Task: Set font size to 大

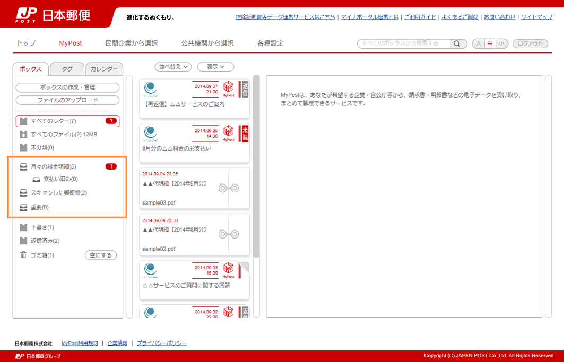Action: click(478, 43)
